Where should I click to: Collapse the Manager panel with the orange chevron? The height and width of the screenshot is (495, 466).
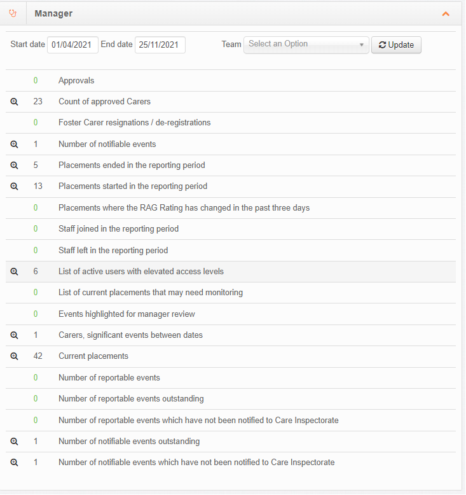coord(446,14)
